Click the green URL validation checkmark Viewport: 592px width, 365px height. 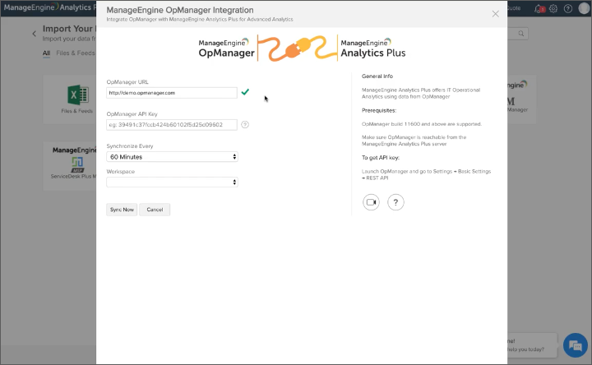coord(245,92)
